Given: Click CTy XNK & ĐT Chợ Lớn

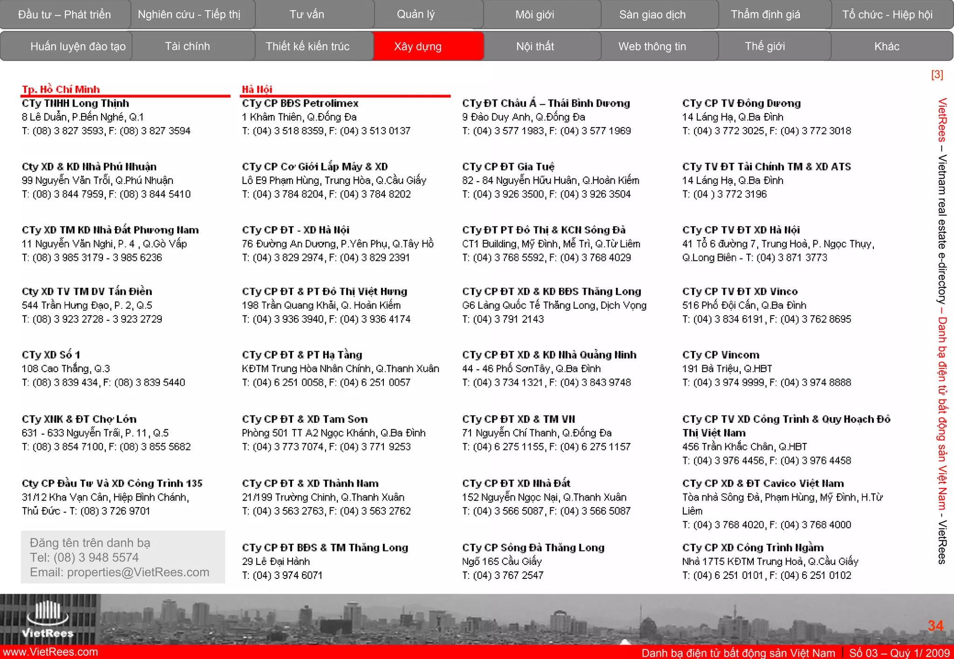Looking at the screenshot, I should coord(79,419).
